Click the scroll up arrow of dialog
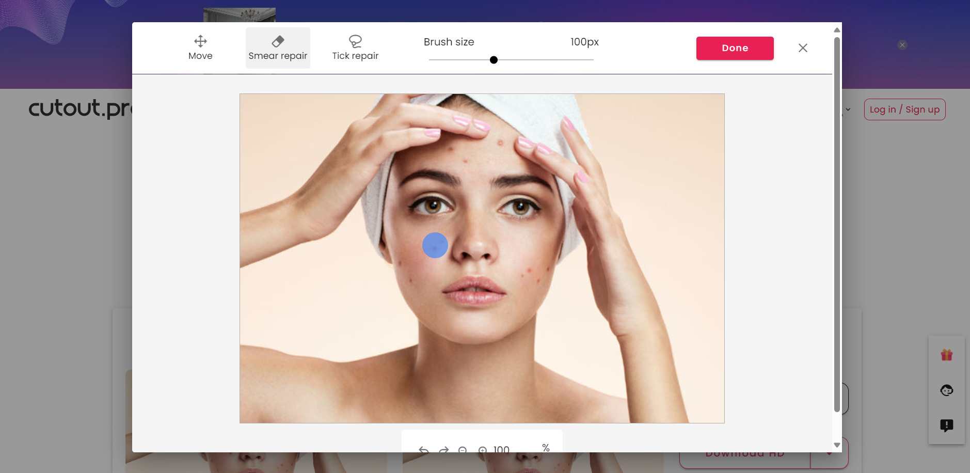Screen dimensions: 970x473 coord(837,30)
